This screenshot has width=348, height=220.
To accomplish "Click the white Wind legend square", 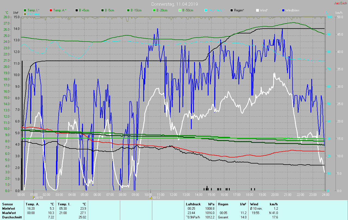I will point(258,10).
